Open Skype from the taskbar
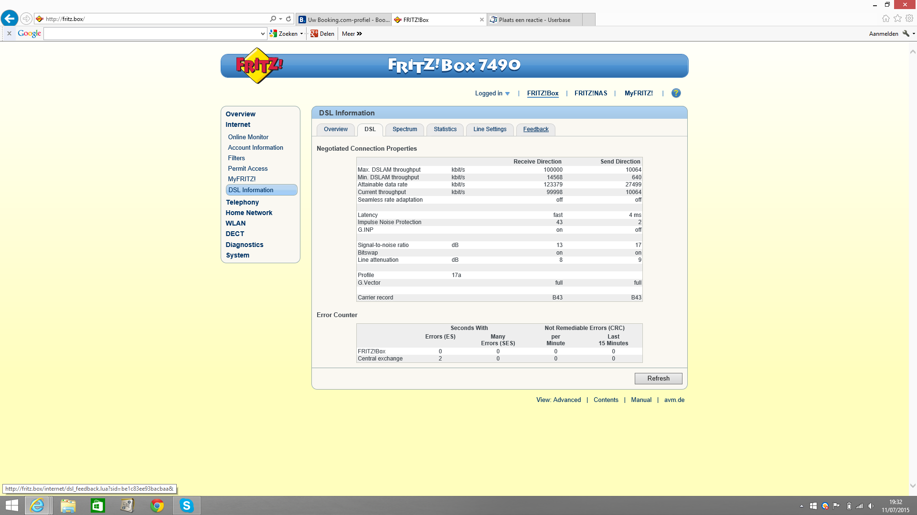The width and height of the screenshot is (917, 515). pos(186,505)
